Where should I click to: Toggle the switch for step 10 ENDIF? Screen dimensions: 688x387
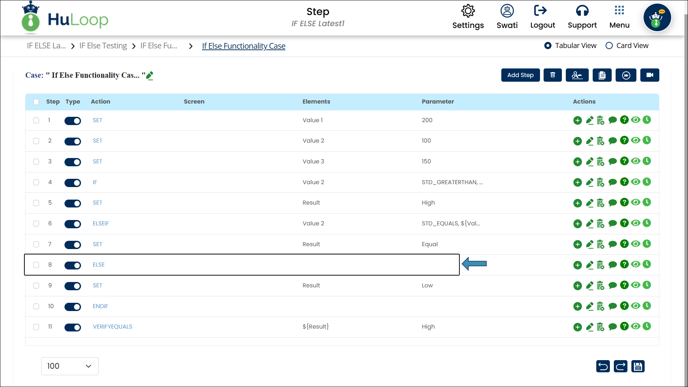click(73, 307)
